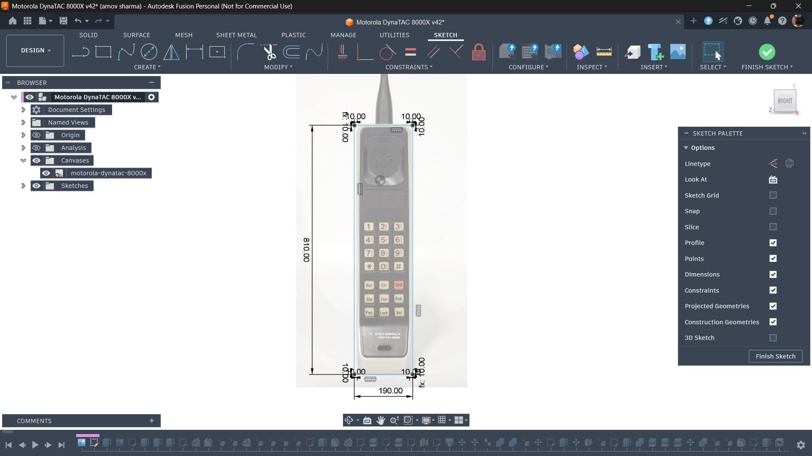The width and height of the screenshot is (812, 456).
Task: Uncheck the Dimensions checkbox
Action: coord(773,274)
